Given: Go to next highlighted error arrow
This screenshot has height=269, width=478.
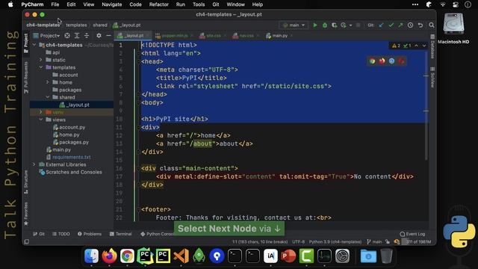Looking at the screenshot, I should coord(424,46).
